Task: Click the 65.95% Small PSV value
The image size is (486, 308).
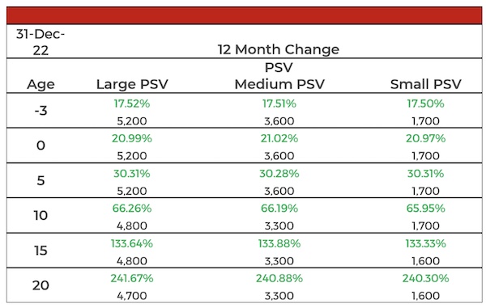Action: click(x=425, y=209)
